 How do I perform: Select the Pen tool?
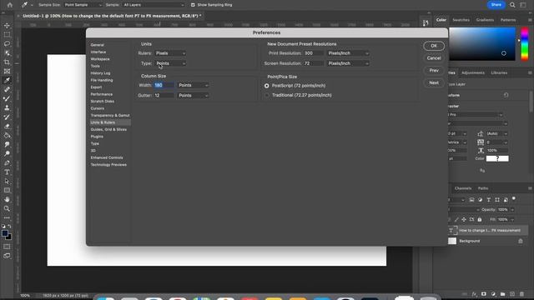(x=7, y=163)
